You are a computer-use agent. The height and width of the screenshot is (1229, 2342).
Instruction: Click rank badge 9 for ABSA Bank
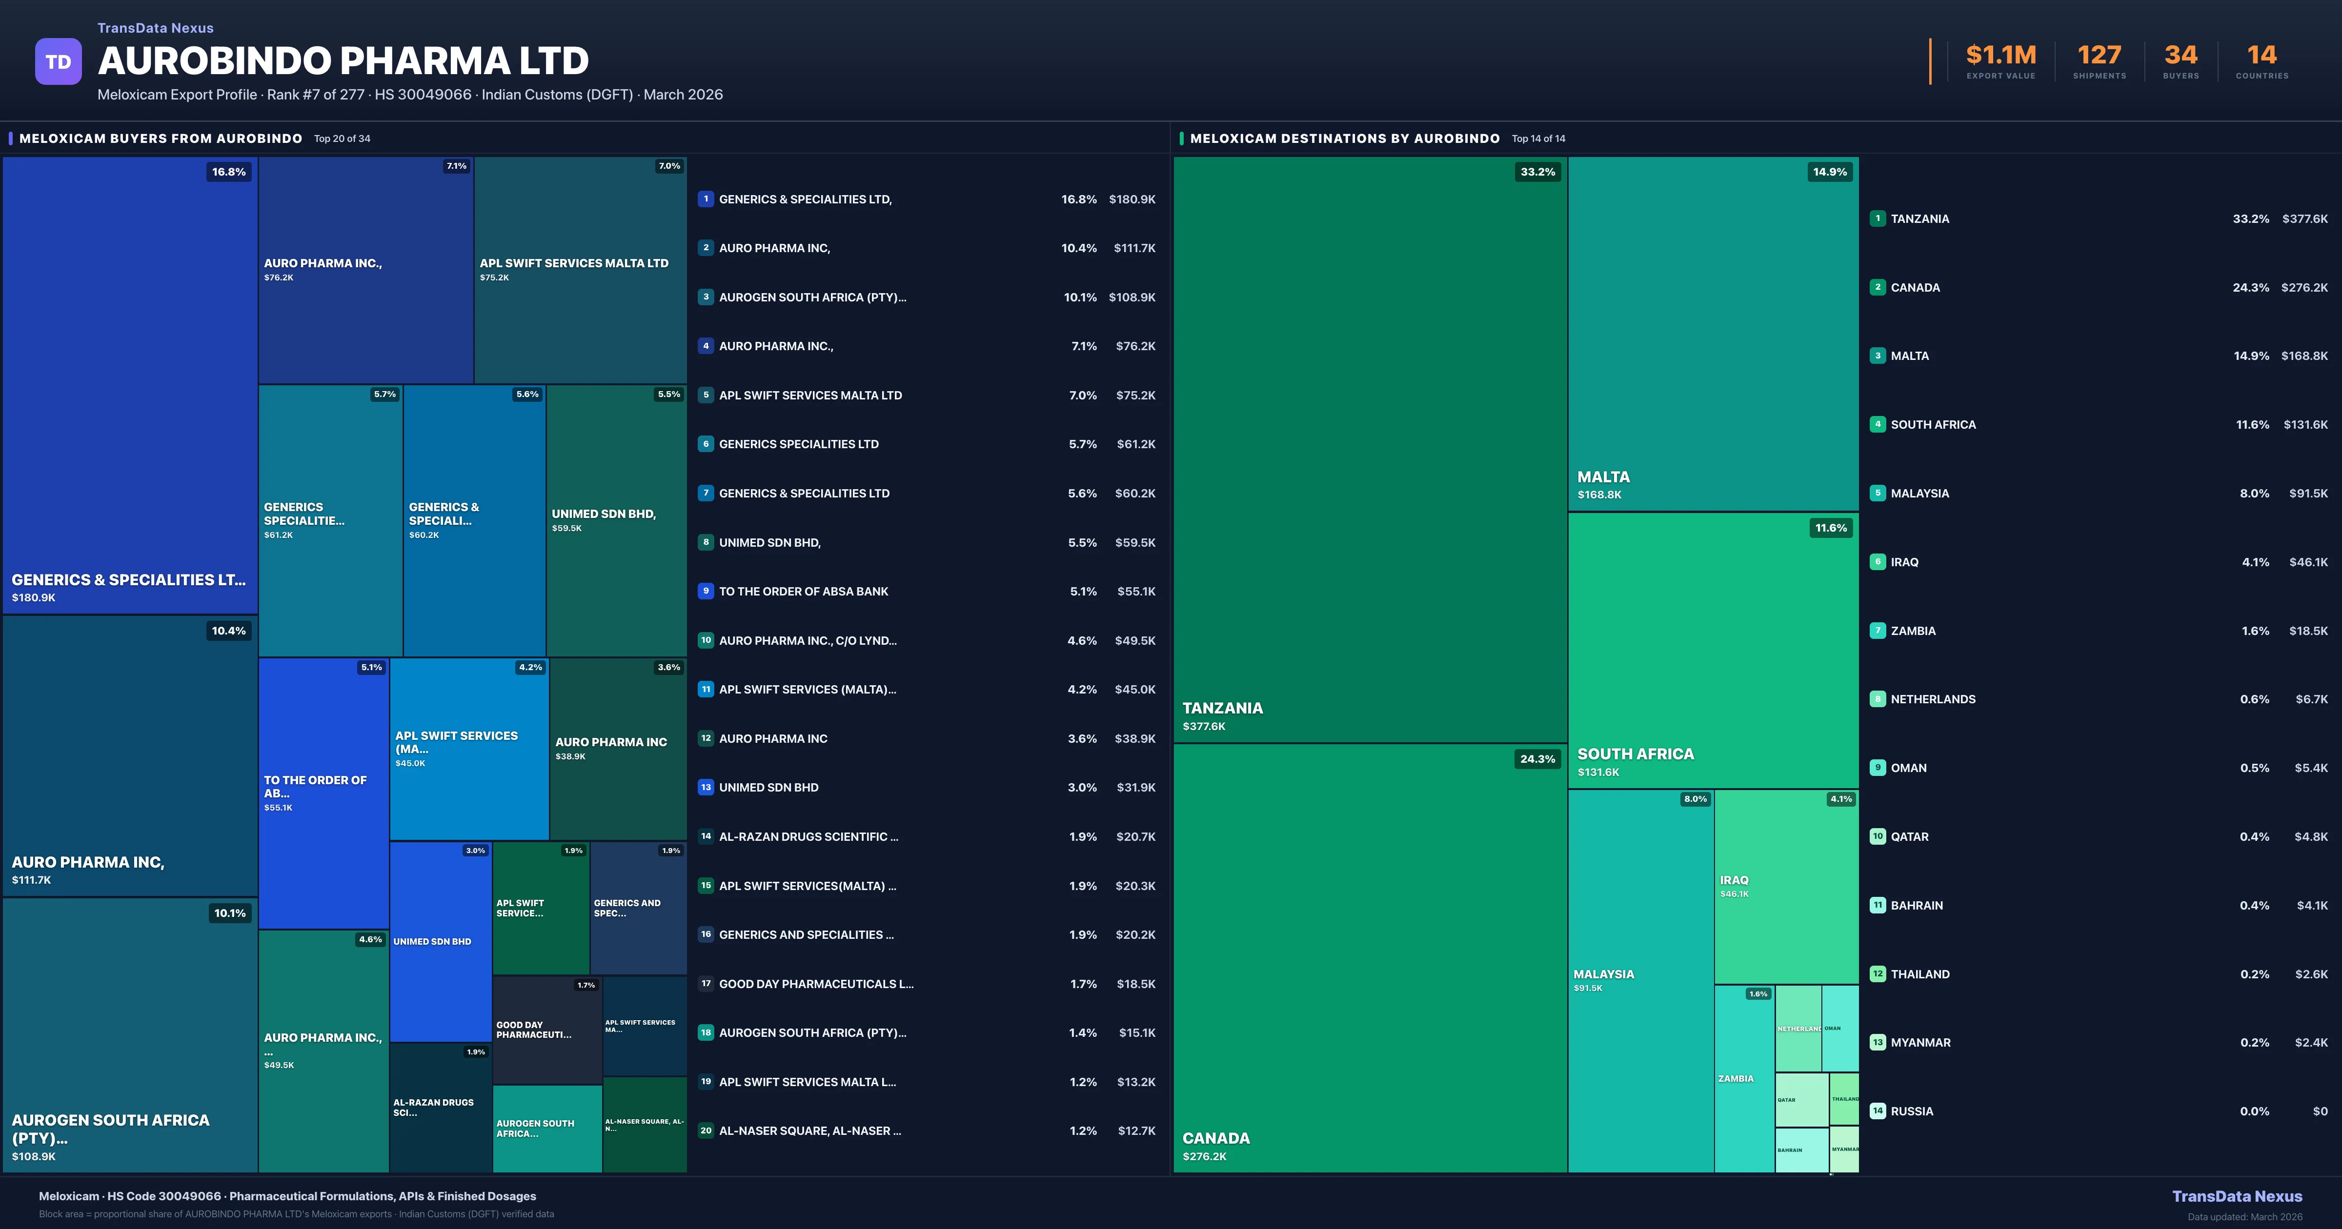pos(706,591)
